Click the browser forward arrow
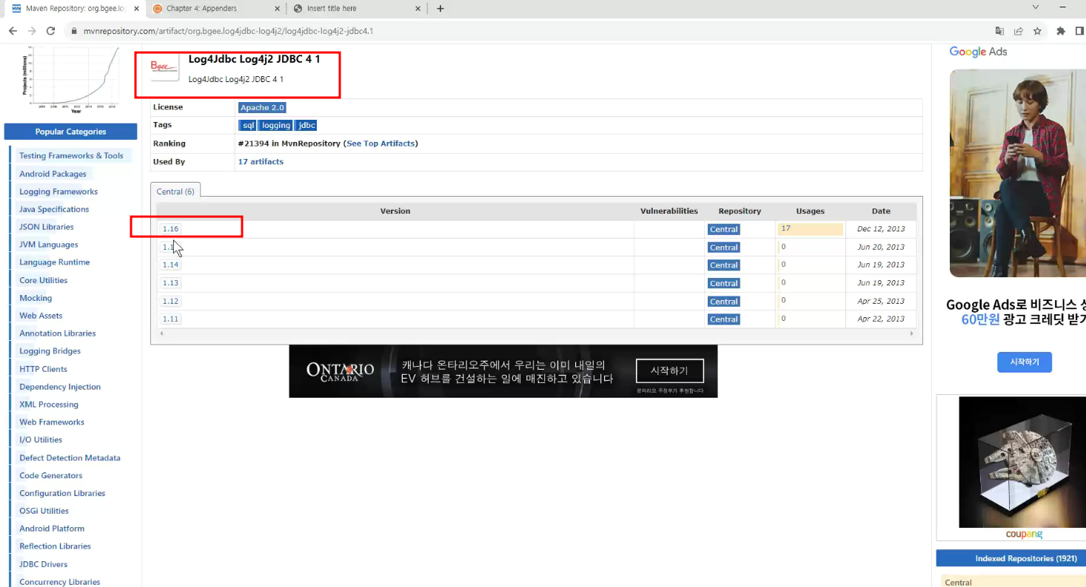Image resolution: width=1086 pixels, height=587 pixels. pos(32,31)
